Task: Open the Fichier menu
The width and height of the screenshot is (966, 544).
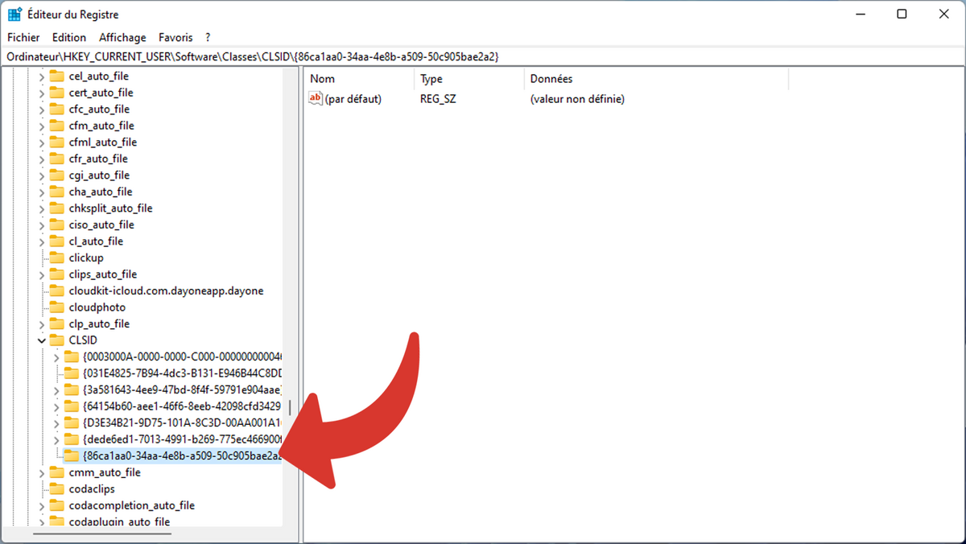Action: point(23,37)
